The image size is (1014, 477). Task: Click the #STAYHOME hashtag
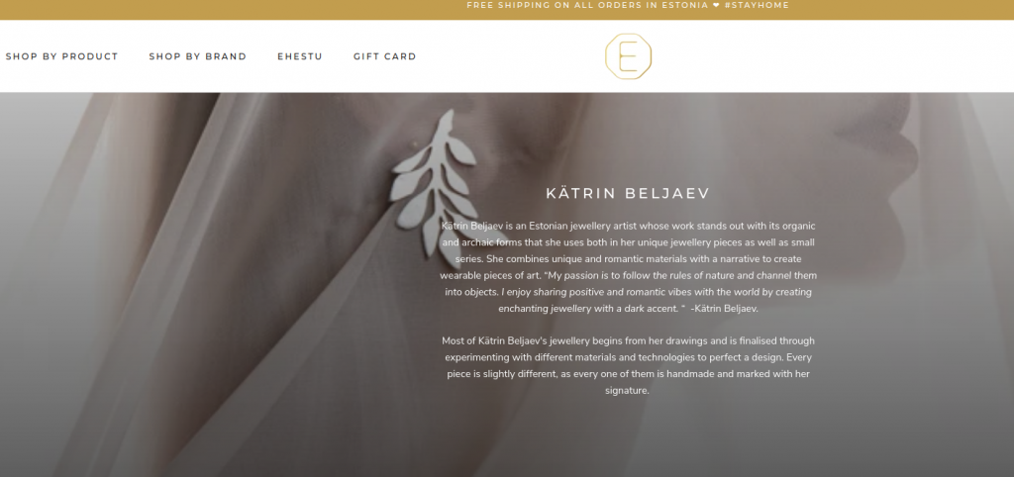pos(757,5)
